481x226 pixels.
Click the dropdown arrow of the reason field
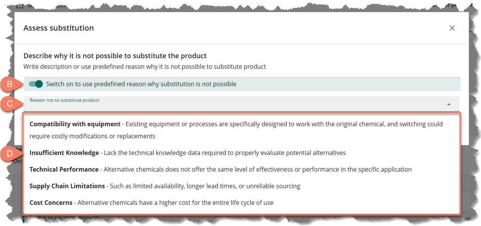pyautogui.click(x=449, y=104)
